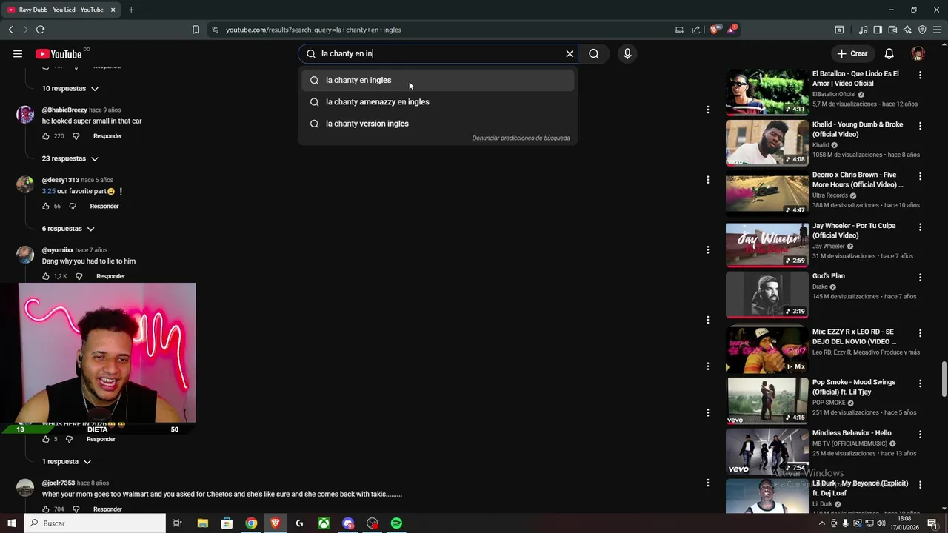Expand "6 respuestas" thread
This screenshot has width=948, height=533.
click(x=68, y=229)
